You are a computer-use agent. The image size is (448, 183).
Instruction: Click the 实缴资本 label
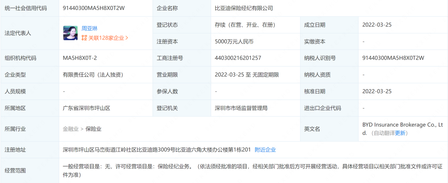tap(314, 42)
